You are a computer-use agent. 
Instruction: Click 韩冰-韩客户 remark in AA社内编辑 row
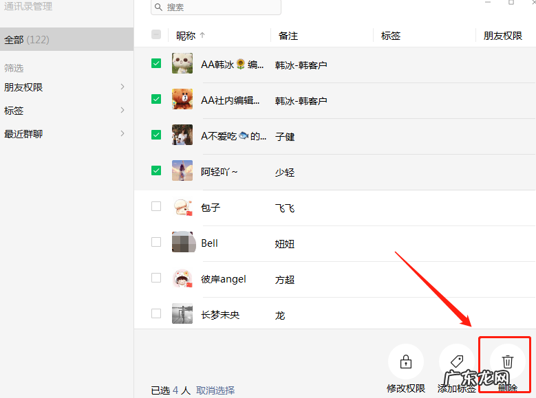click(x=301, y=101)
